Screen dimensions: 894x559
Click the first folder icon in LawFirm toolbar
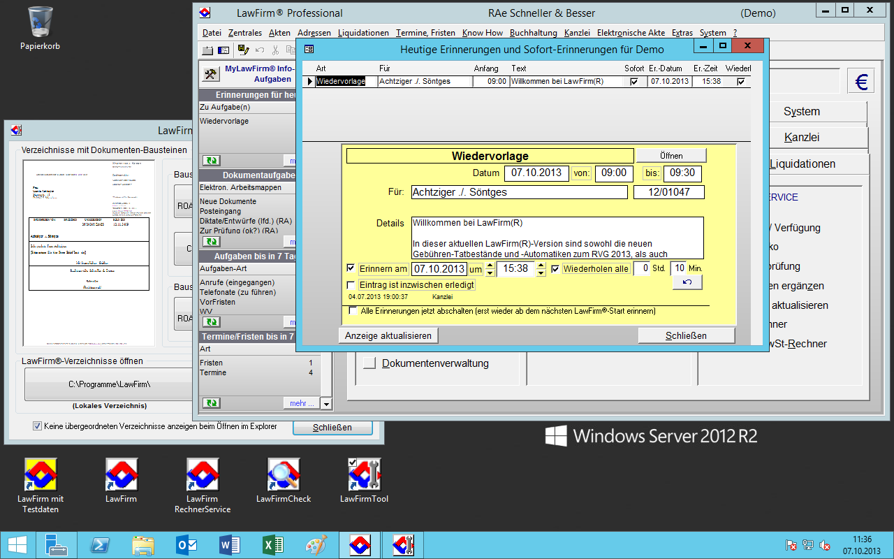tap(207, 50)
